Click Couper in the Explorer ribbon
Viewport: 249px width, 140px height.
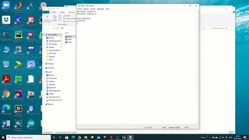67,16
